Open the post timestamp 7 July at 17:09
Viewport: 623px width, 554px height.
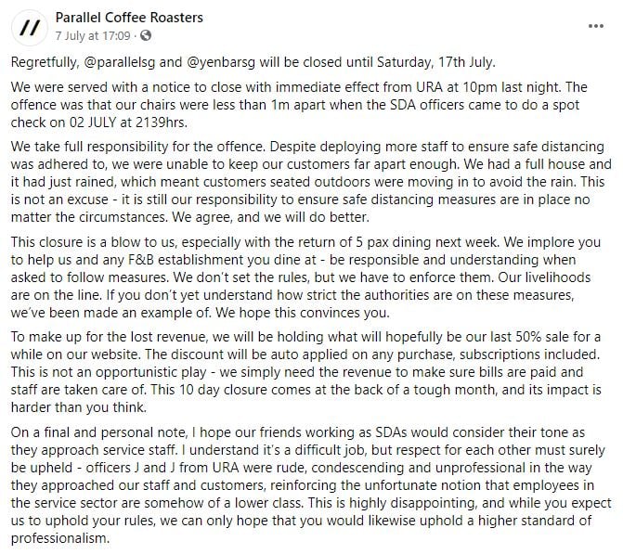95,36
